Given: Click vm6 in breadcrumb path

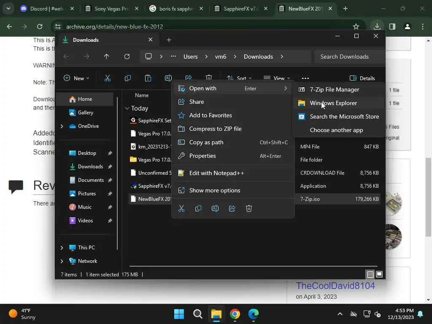Looking at the screenshot, I should 220,57.
